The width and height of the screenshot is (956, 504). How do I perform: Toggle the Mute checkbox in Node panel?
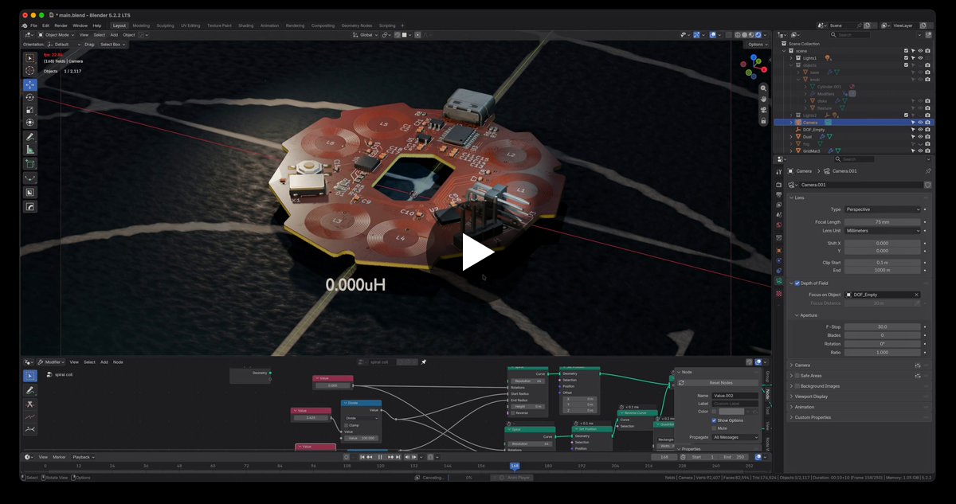(715, 428)
